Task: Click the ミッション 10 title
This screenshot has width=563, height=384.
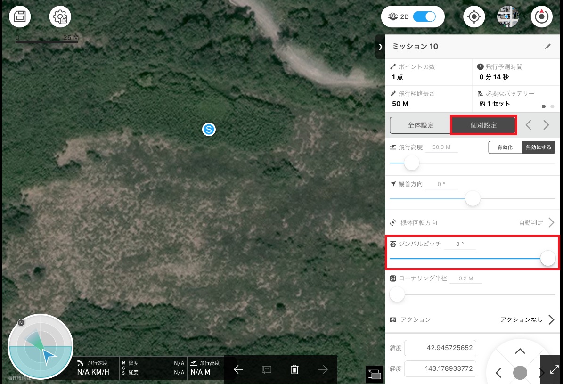Action: tap(415, 46)
